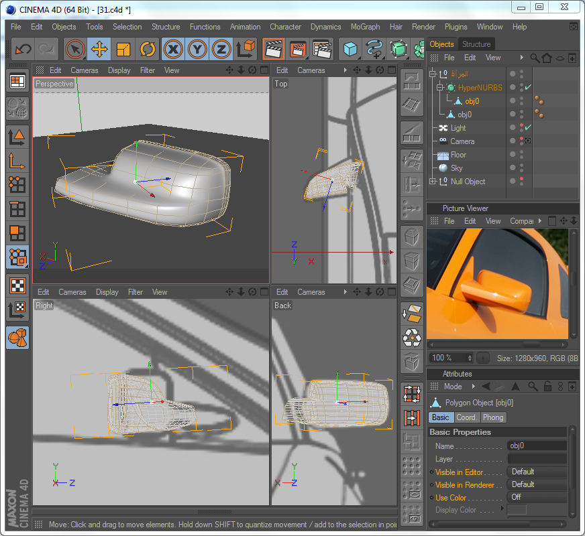The image size is (585, 536).
Task: Switch to Points mode in the left sidebar
Action: click(x=17, y=185)
